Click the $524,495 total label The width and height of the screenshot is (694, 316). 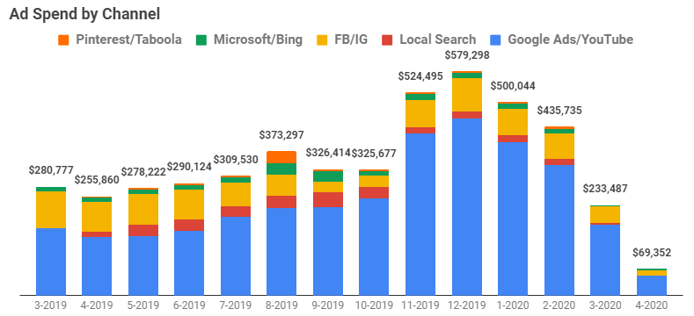pyautogui.click(x=420, y=76)
